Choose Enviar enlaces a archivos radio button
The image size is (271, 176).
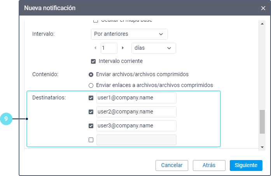[x=91, y=85]
